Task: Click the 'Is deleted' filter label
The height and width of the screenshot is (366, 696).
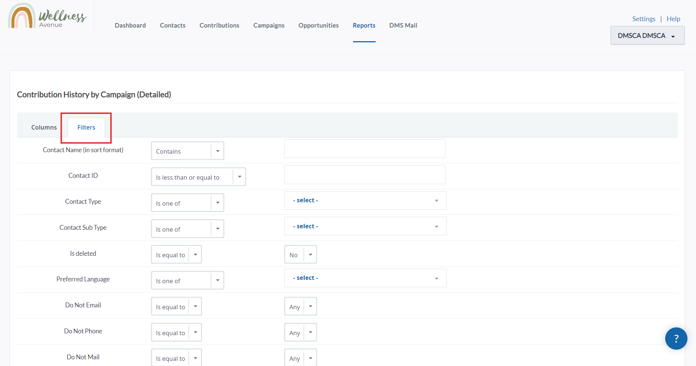Action: (83, 254)
